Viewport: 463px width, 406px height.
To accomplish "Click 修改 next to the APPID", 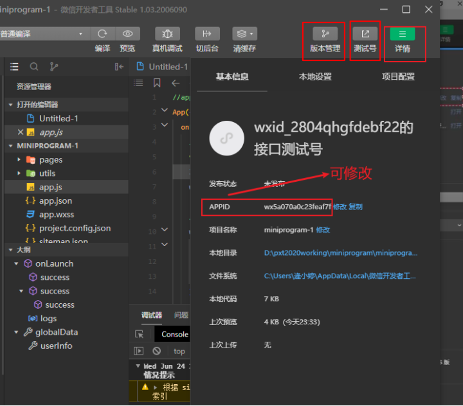I will [x=340, y=207].
